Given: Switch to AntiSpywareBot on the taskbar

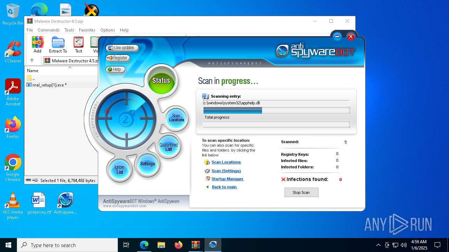Looking at the screenshot, I should coord(213,245).
